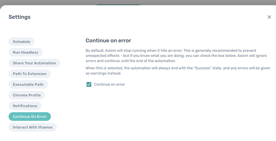Open the Chrome Profile settings

(27, 95)
